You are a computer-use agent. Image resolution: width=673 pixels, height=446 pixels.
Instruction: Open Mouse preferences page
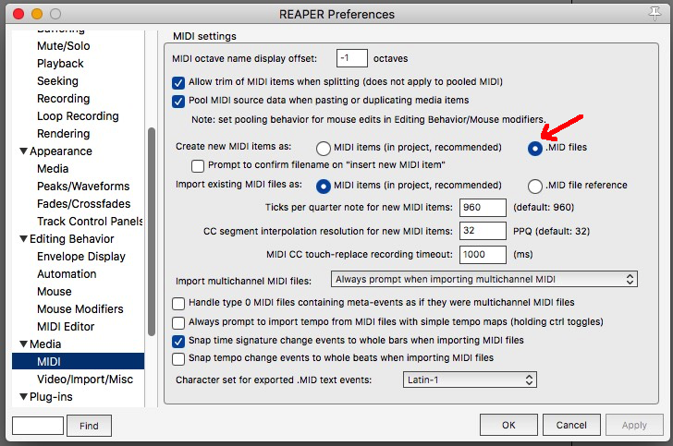coord(54,292)
